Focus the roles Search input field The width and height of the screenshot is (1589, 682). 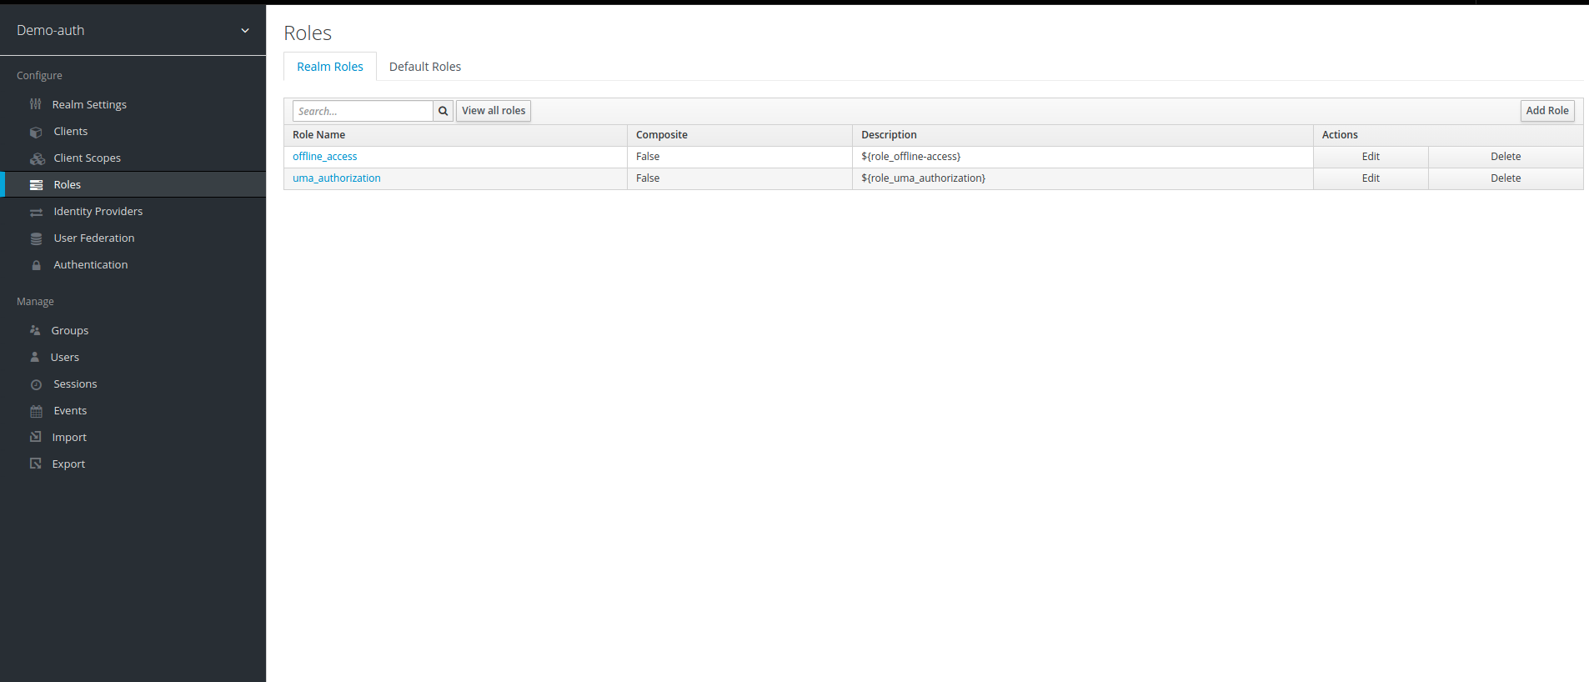coord(363,111)
